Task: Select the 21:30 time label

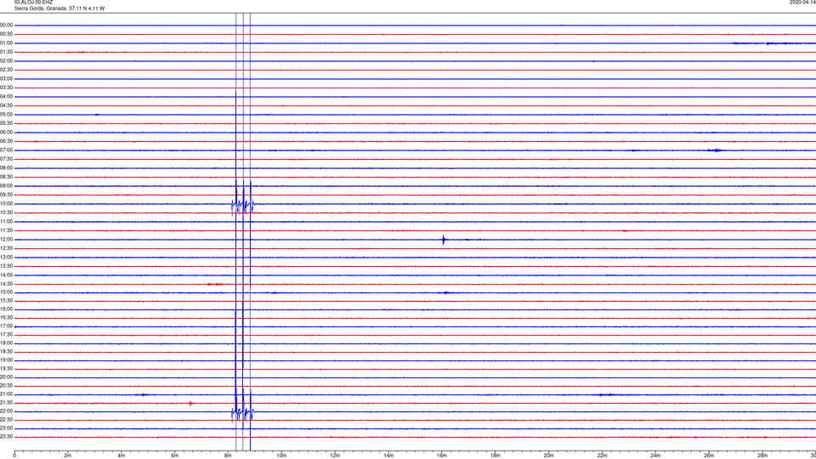Action: 6,403
